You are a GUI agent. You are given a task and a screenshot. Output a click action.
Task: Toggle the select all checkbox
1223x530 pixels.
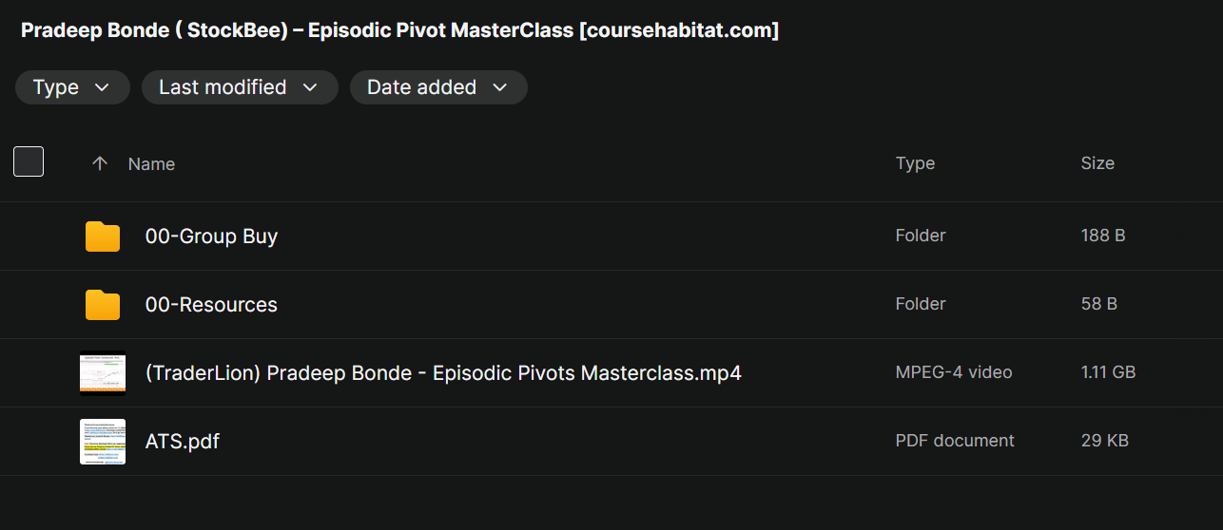coord(29,162)
